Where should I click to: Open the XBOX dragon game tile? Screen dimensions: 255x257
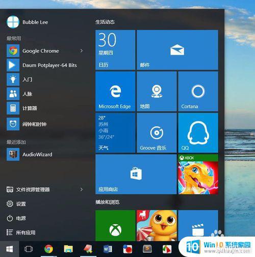[x=198, y=174]
